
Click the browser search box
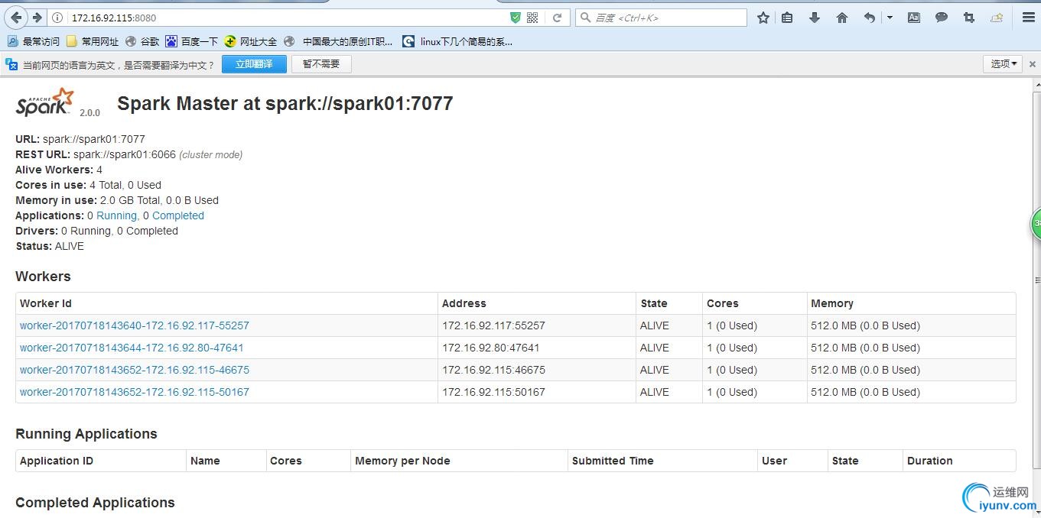[661, 18]
